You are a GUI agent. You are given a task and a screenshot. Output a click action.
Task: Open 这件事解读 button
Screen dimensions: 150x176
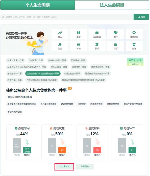(x=64, y=166)
